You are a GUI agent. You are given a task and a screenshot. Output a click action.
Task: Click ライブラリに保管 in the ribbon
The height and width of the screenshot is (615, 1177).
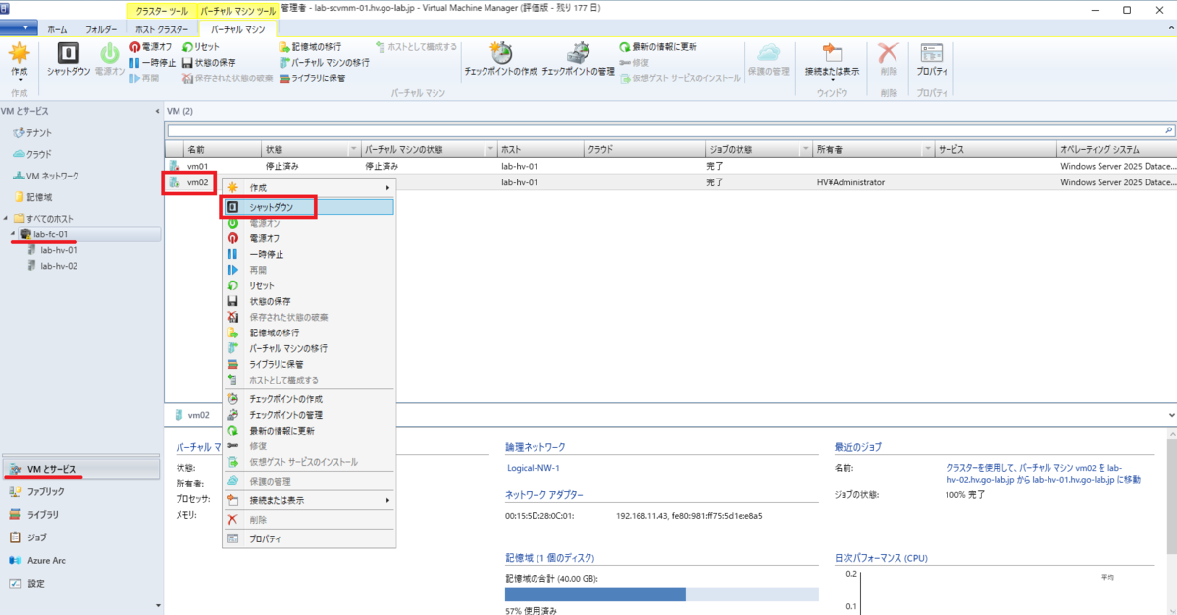click(x=312, y=77)
